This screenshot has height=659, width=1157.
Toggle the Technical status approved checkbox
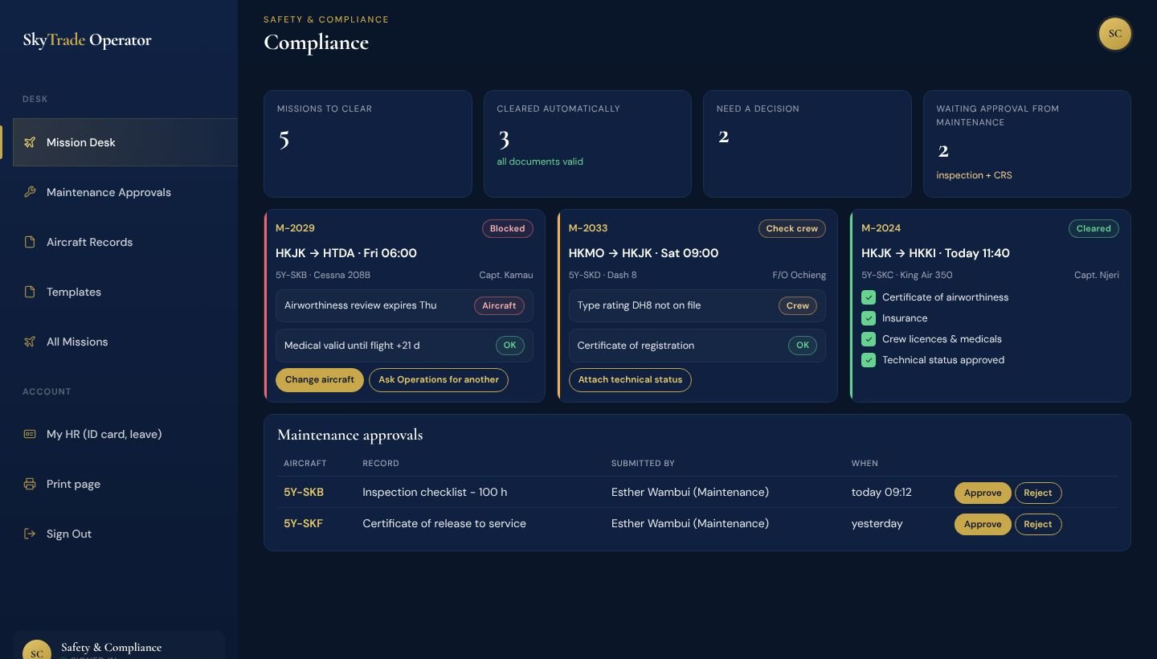(x=869, y=360)
